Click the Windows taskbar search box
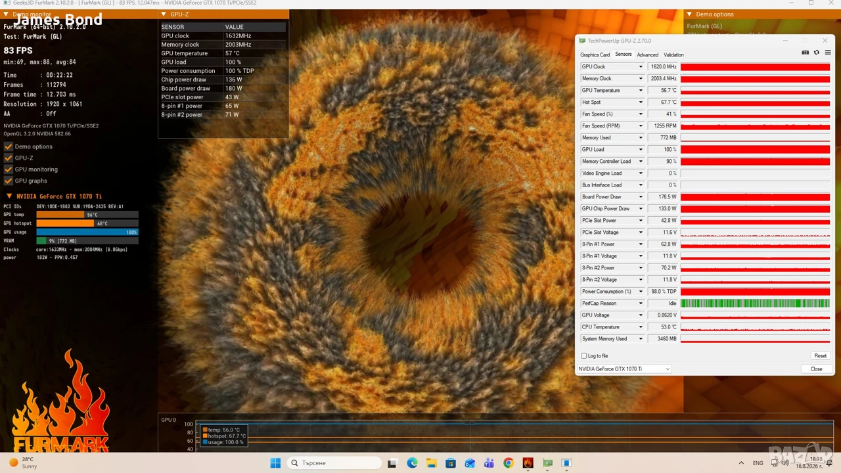841x473 pixels. [334, 463]
